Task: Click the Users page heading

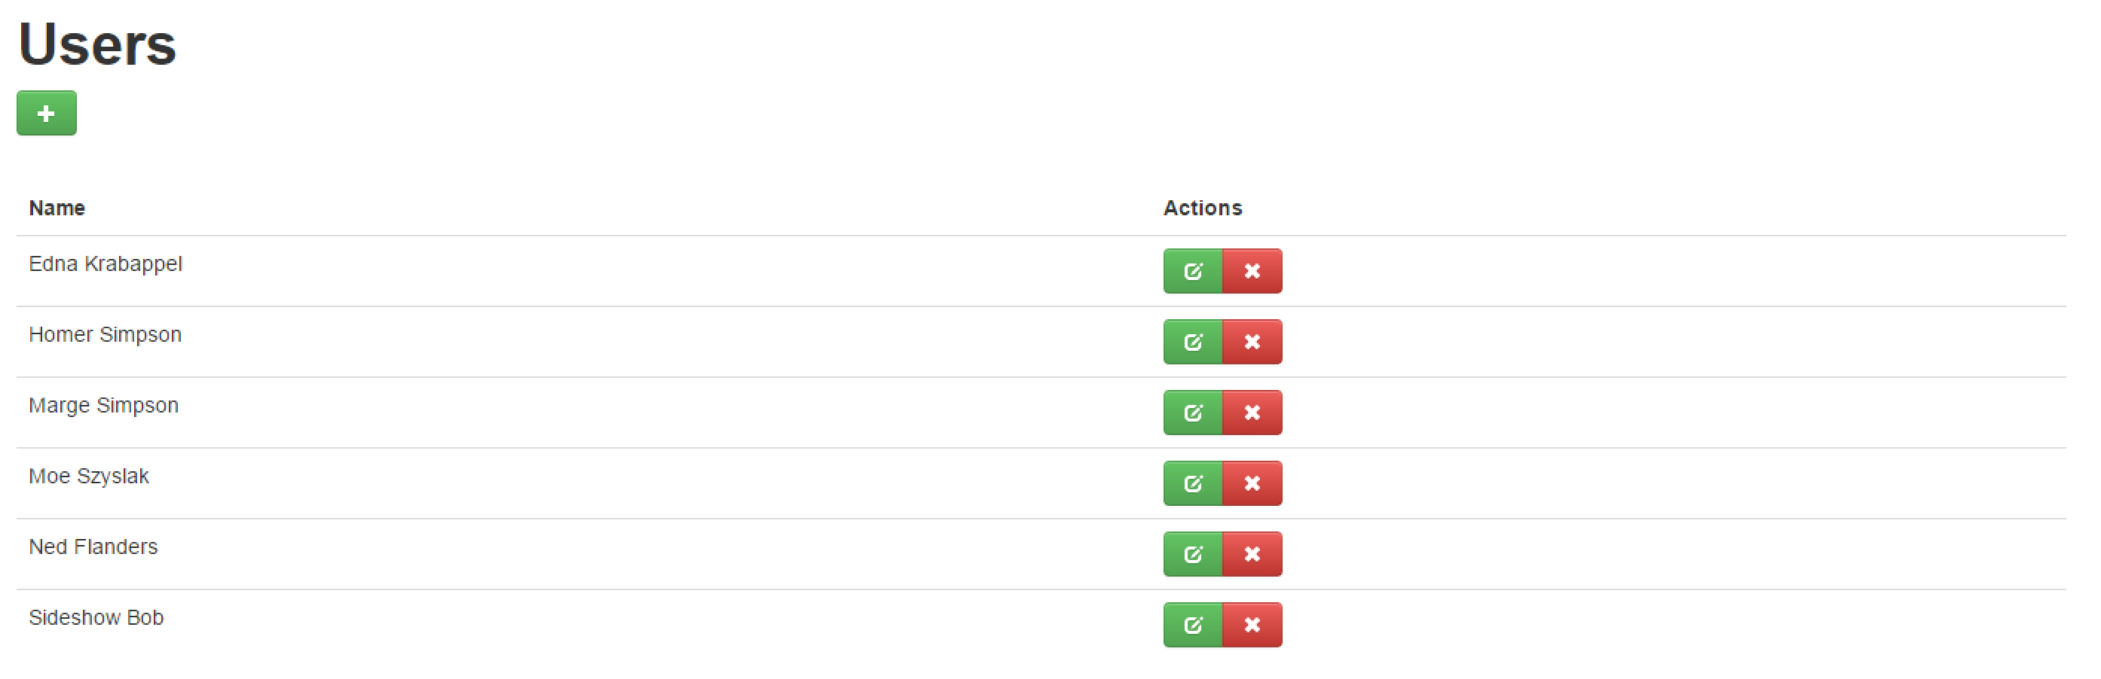Action: tap(97, 44)
